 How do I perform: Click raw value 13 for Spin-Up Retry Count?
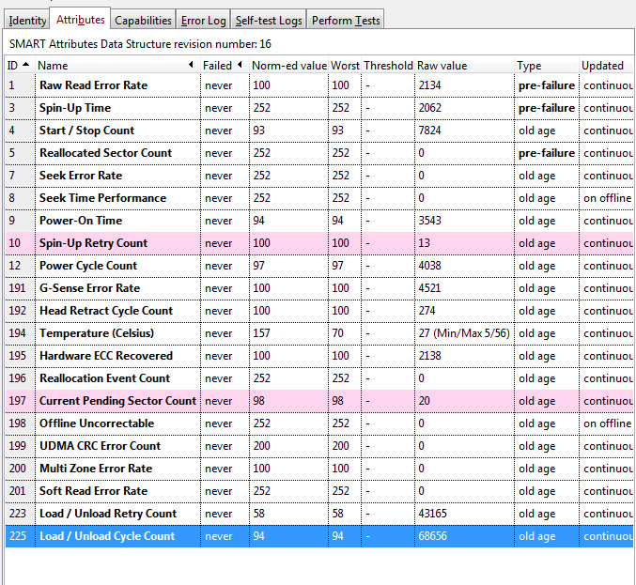(425, 243)
